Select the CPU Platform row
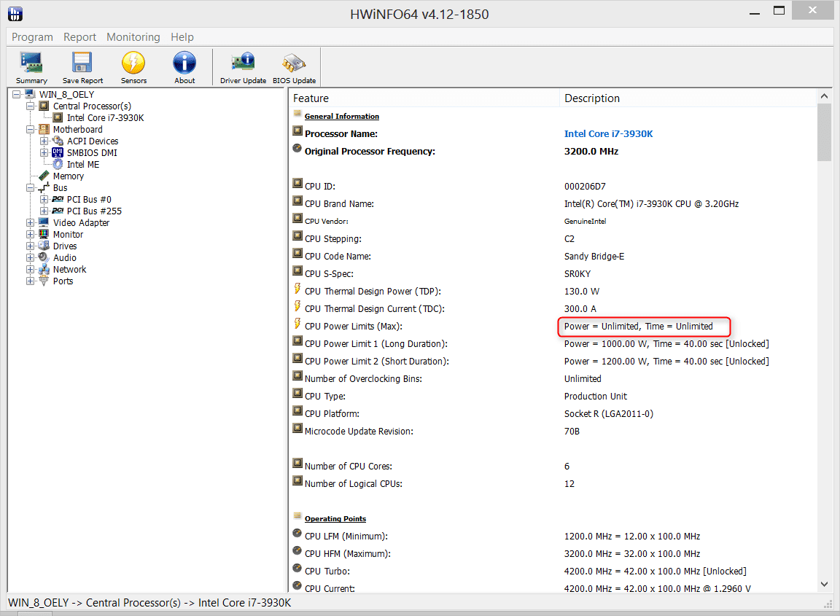840x616 pixels. click(x=553, y=413)
